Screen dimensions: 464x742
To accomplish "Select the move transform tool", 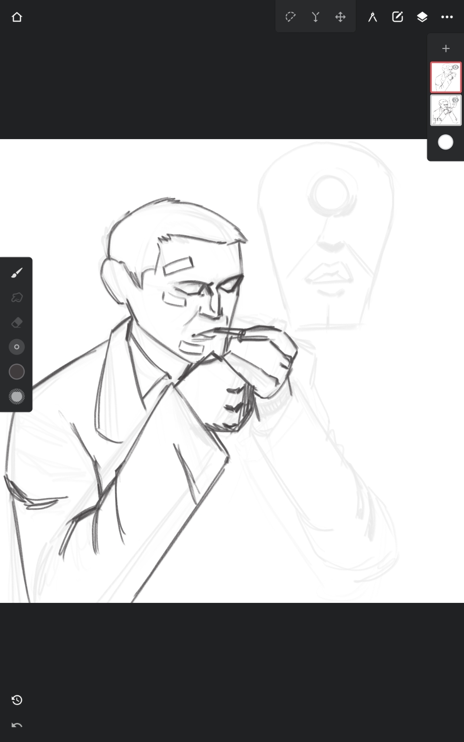I will point(340,17).
